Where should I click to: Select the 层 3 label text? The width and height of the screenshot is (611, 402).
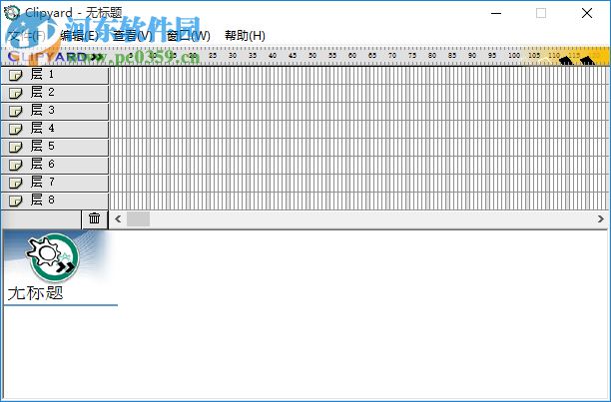(x=43, y=110)
